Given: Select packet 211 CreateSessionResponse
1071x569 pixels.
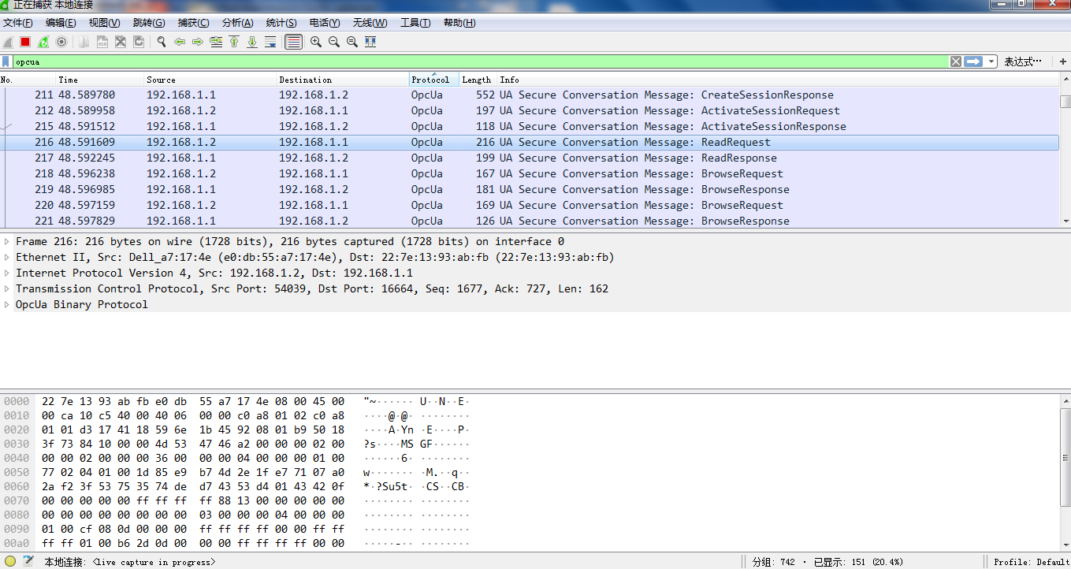Looking at the screenshot, I should [530, 95].
